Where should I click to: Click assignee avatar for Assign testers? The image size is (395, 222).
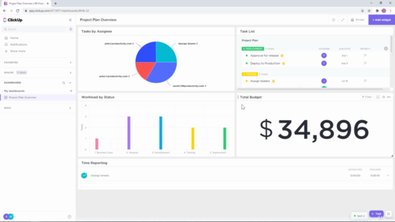click(324, 81)
